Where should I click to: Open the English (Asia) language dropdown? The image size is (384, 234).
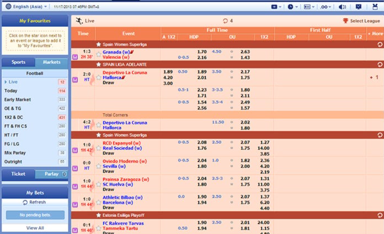[x=30, y=7]
